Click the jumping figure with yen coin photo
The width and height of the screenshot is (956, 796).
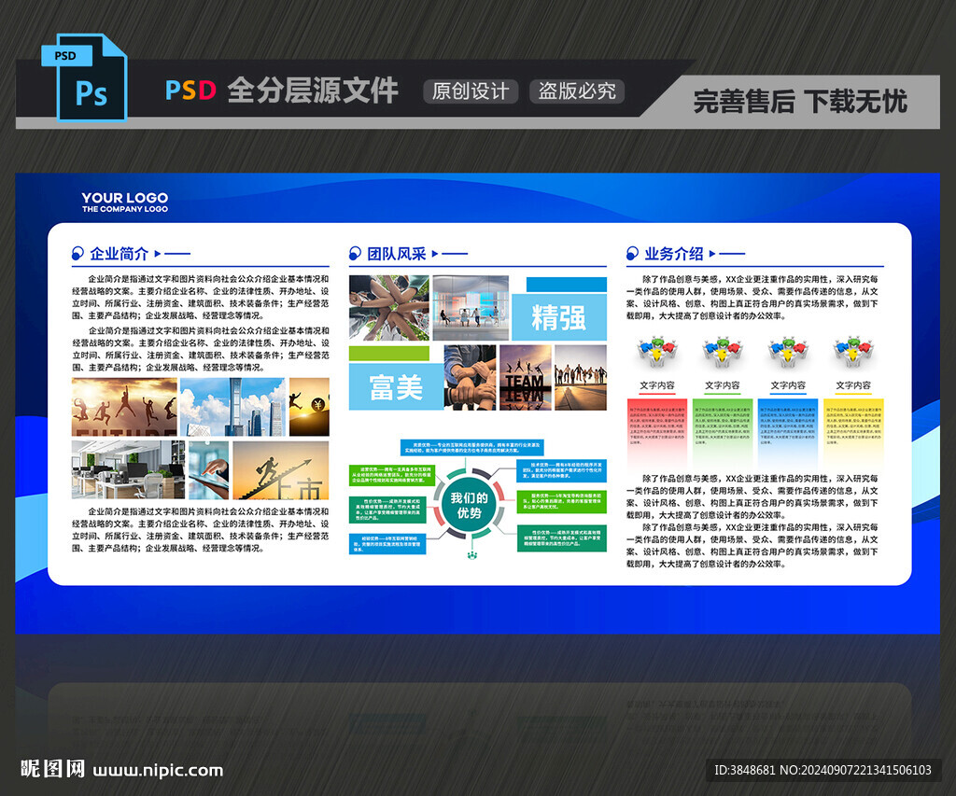309,407
